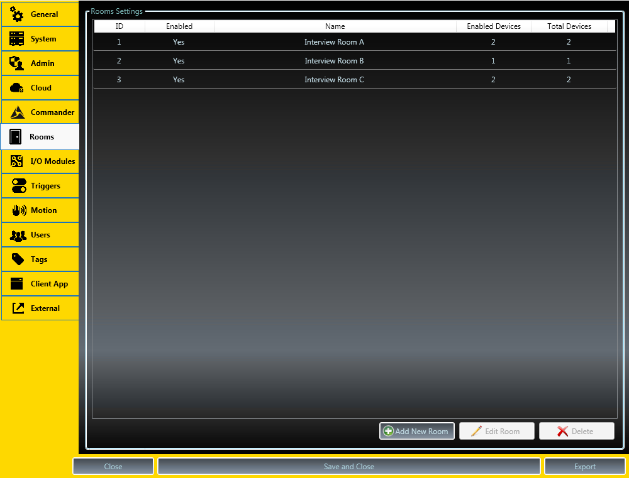
Task: Open the Users tab
Action: (40, 235)
